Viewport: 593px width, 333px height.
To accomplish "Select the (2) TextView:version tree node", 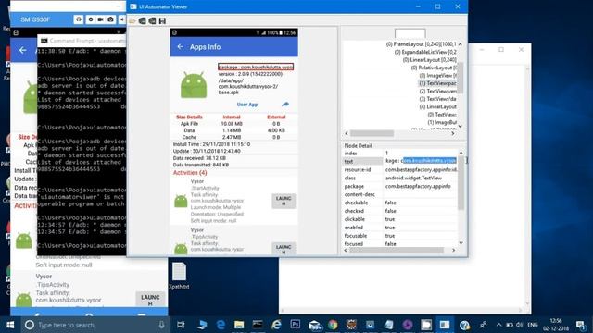I will coord(437,91).
